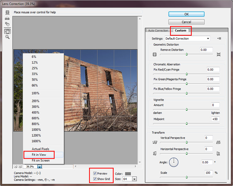The image size is (233, 186).
Task: Click the Fix Red/Cyan Fringe slider
Action: pos(186,74)
